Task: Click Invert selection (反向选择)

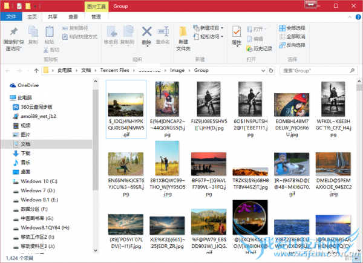Action: coord(292,45)
